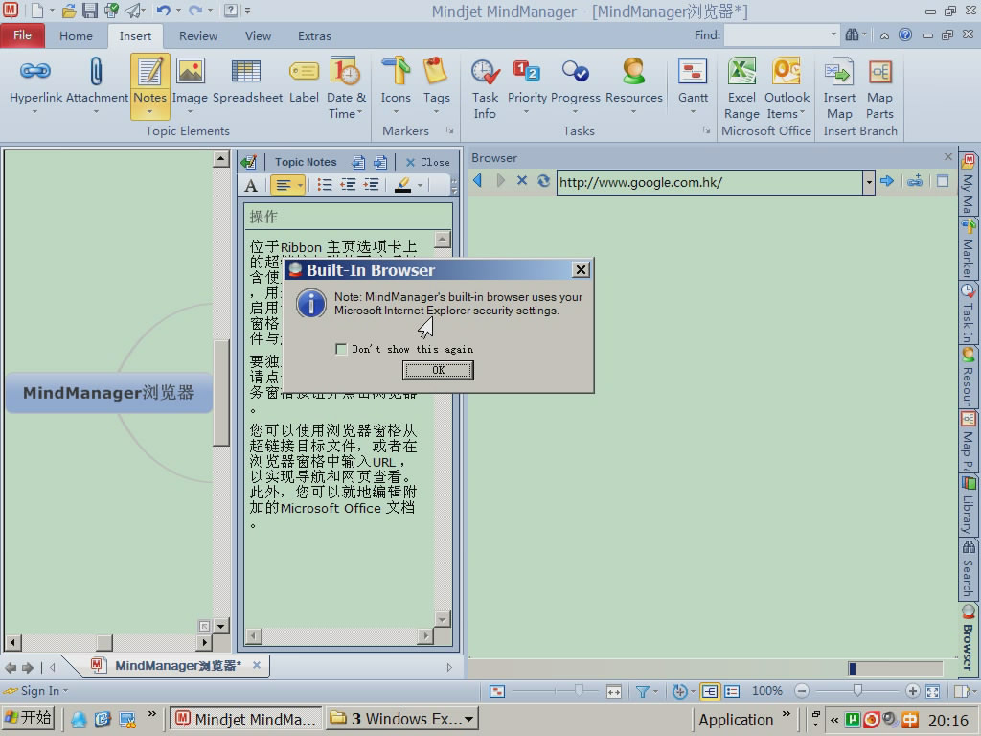Open the Library side panel tab

pos(968,506)
